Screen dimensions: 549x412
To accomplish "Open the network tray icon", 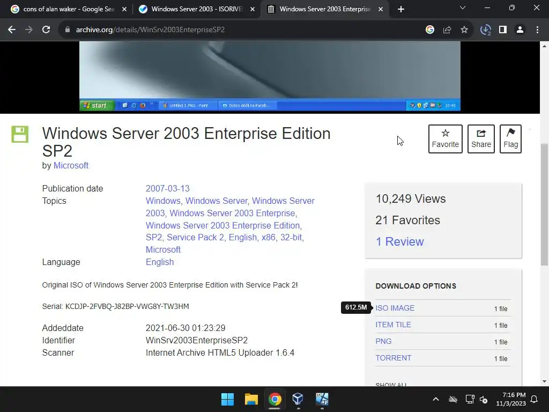I will click(x=470, y=399).
